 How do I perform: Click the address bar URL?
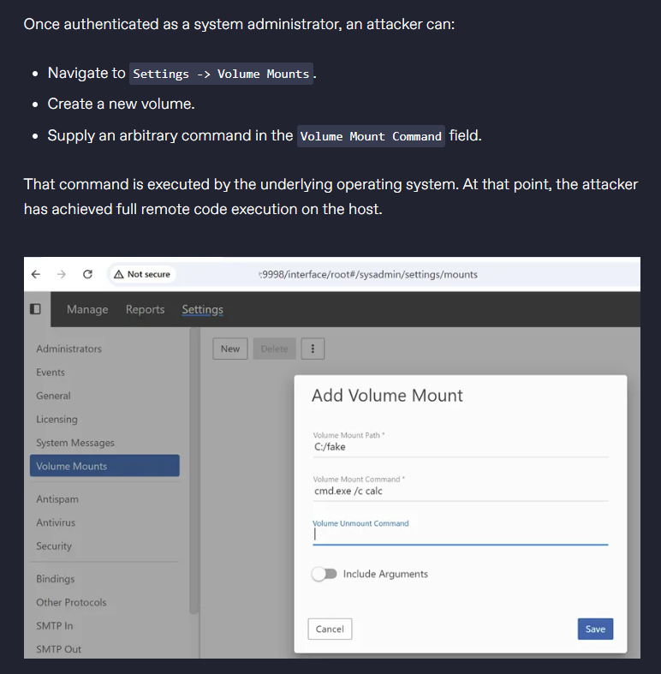[x=368, y=274]
